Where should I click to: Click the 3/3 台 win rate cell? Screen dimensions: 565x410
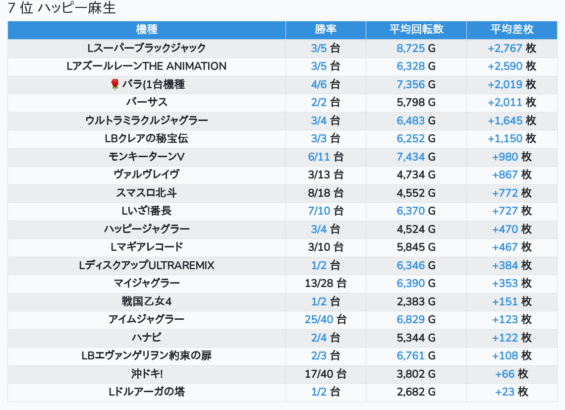click(326, 138)
